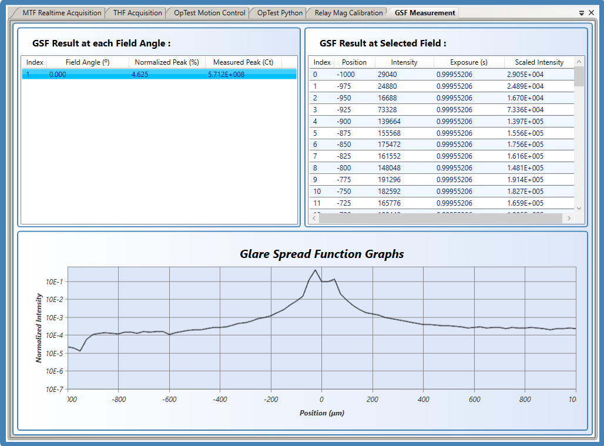The width and height of the screenshot is (604, 446).
Task: Select intensity value 191296
Action: pyautogui.click(x=389, y=179)
